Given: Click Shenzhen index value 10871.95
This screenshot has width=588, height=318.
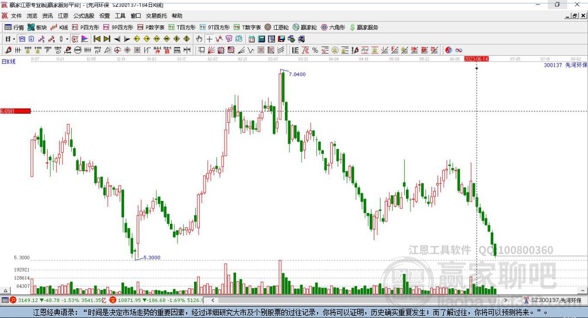Looking at the screenshot, I should tap(130, 300).
